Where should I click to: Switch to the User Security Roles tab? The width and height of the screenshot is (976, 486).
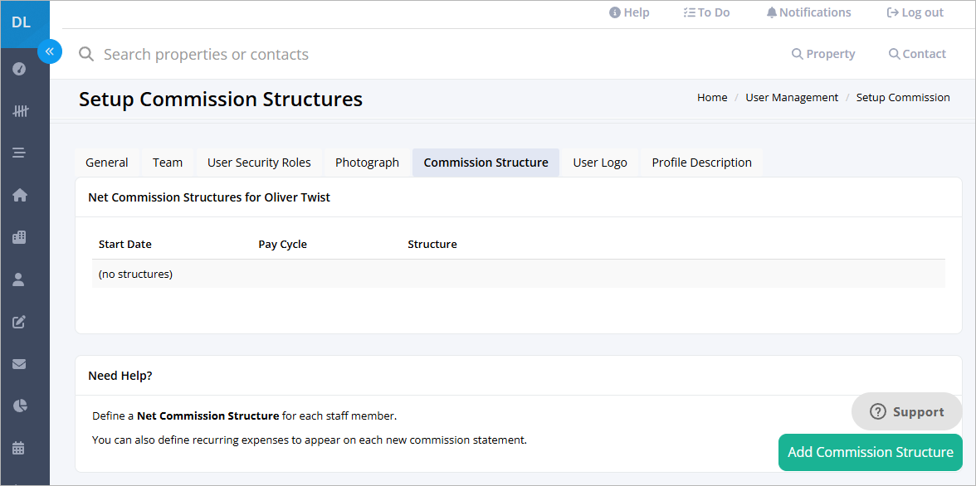(259, 163)
